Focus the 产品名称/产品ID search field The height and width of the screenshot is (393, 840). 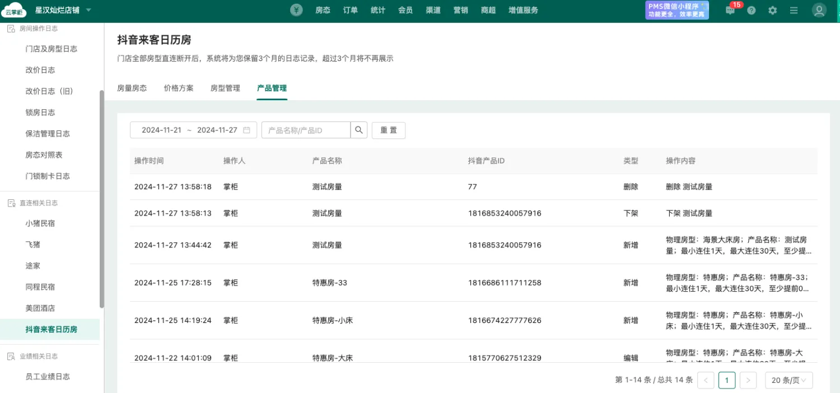[306, 130]
